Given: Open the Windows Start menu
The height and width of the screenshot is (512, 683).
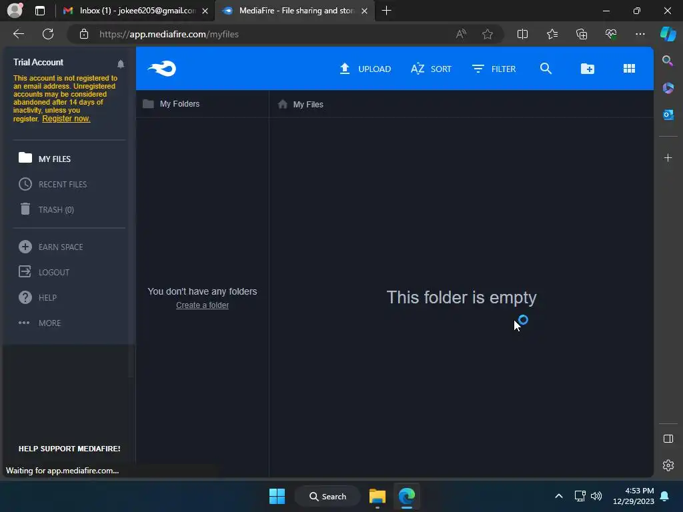Looking at the screenshot, I should coord(277,496).
